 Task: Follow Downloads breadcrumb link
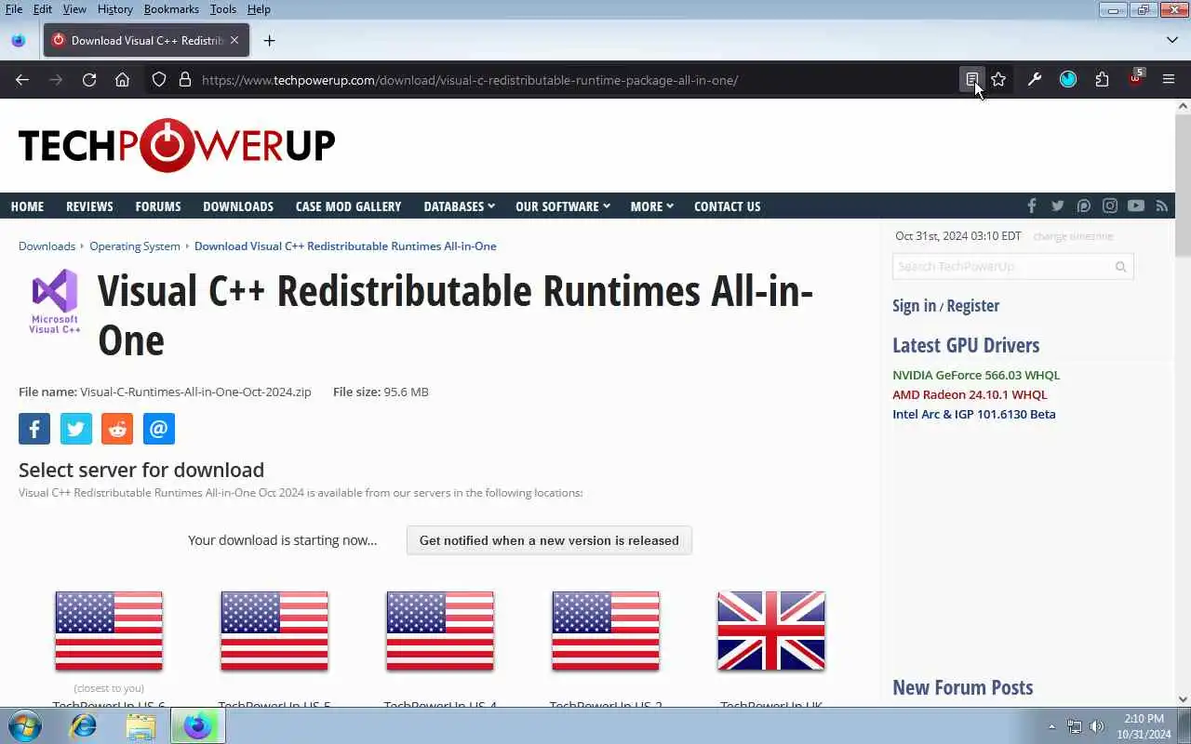47,246
